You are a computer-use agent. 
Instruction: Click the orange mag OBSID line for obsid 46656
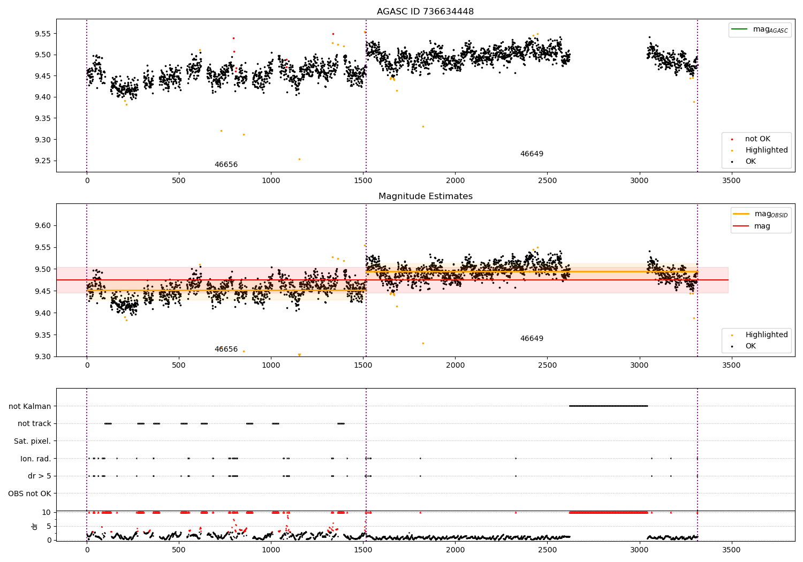tap(226, 290)
